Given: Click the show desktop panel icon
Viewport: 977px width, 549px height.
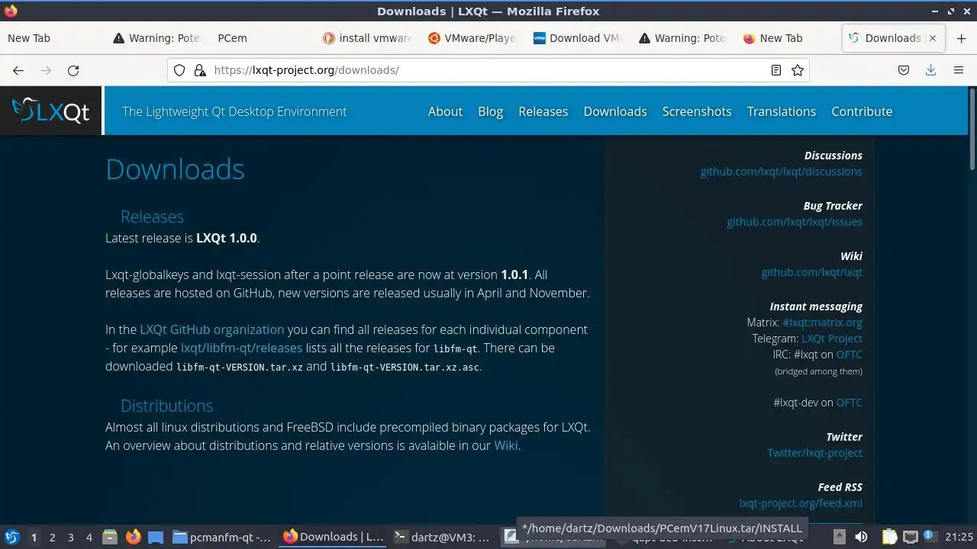Looking at the screenshot, I should click(156, 537).
